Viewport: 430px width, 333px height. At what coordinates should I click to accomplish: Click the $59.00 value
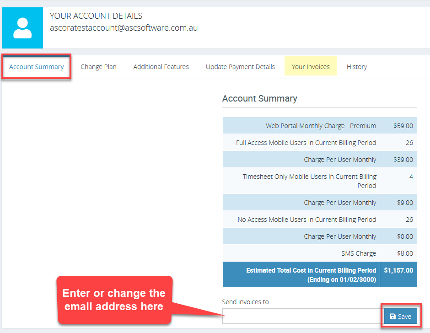click(403, 126)
